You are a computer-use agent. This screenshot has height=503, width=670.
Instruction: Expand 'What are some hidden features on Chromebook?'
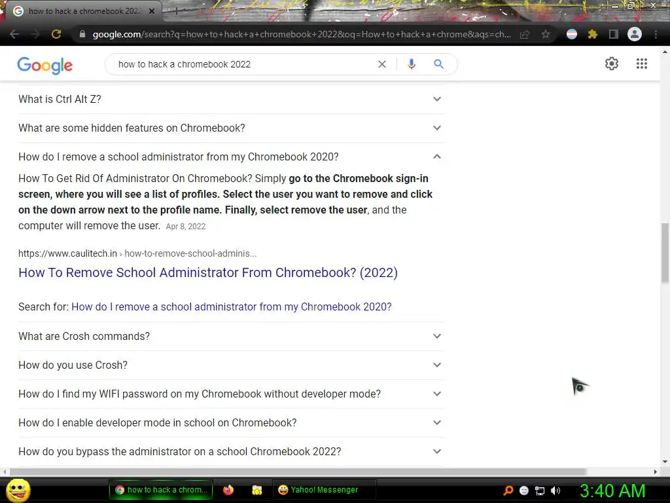point(231,128)
